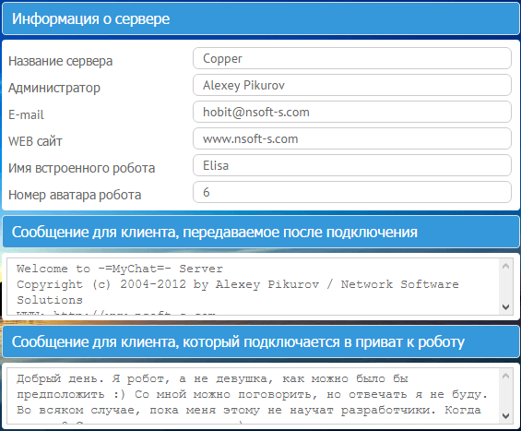
Task: Click scroll down arrow of welcome message box
Action: click(505, 307)
